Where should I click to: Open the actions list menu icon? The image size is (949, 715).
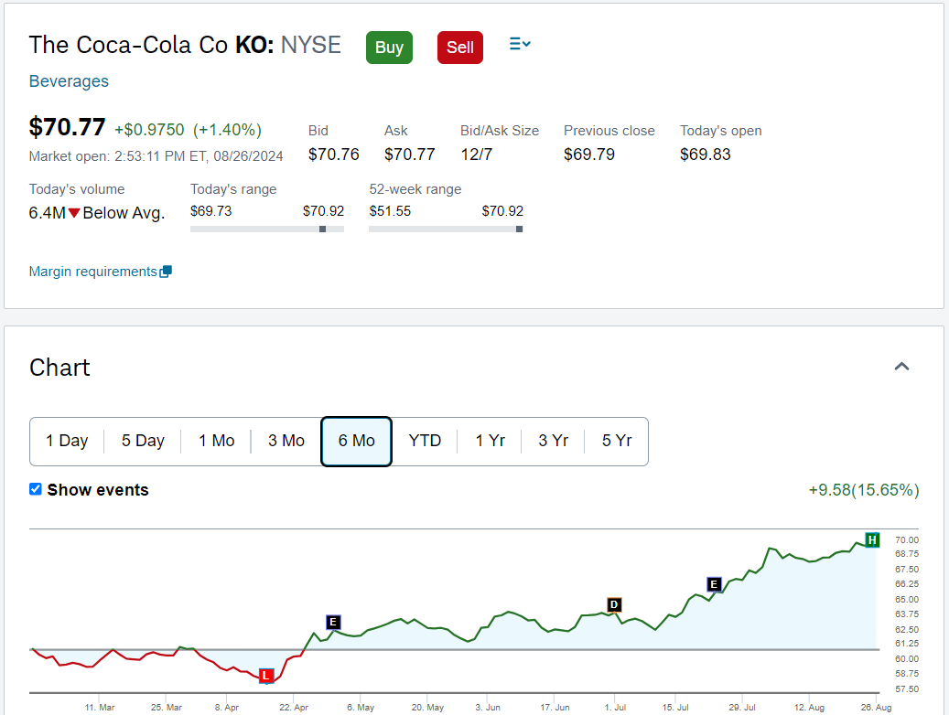[x=520, y=44]
